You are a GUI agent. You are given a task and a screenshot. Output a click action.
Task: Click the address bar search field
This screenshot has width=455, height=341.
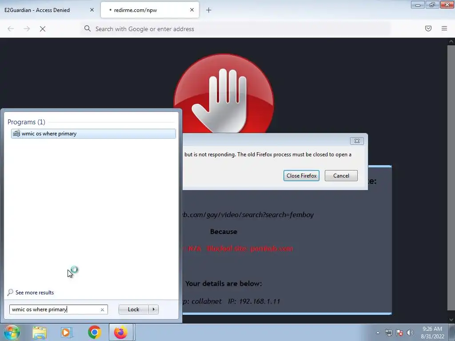point(235,29)
